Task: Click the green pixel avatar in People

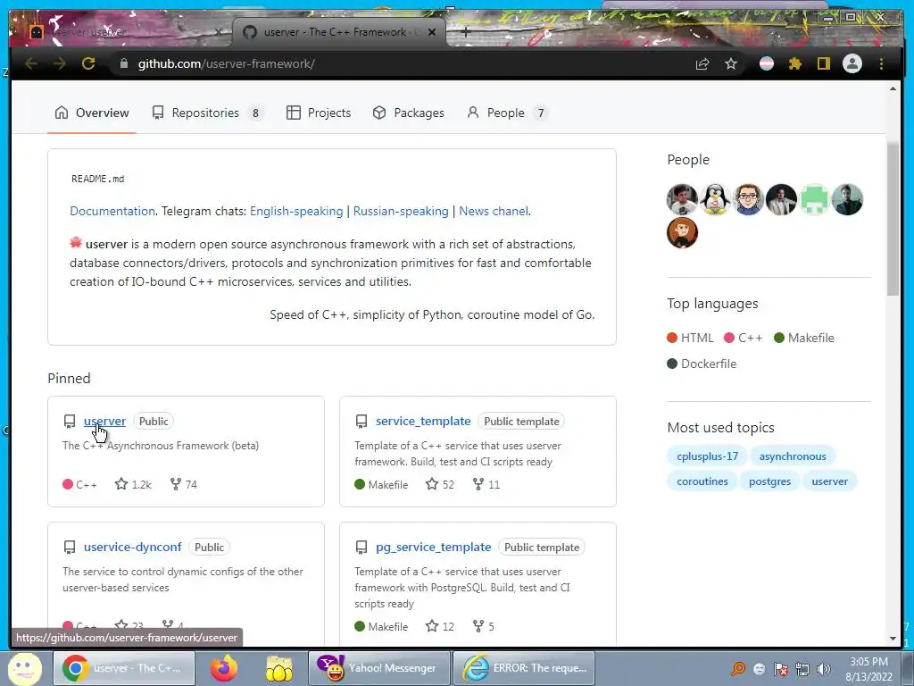Action: (x=814, y=199)
